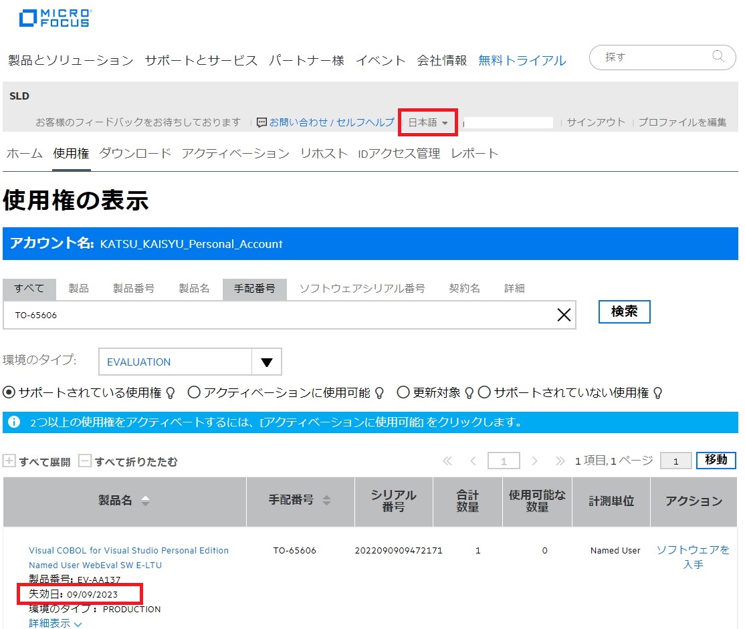This screenshot has width=745, height=629.
Task: Click the go-to-page number input beside 移動
Action: pyautogui.click(x=675, y=461)
